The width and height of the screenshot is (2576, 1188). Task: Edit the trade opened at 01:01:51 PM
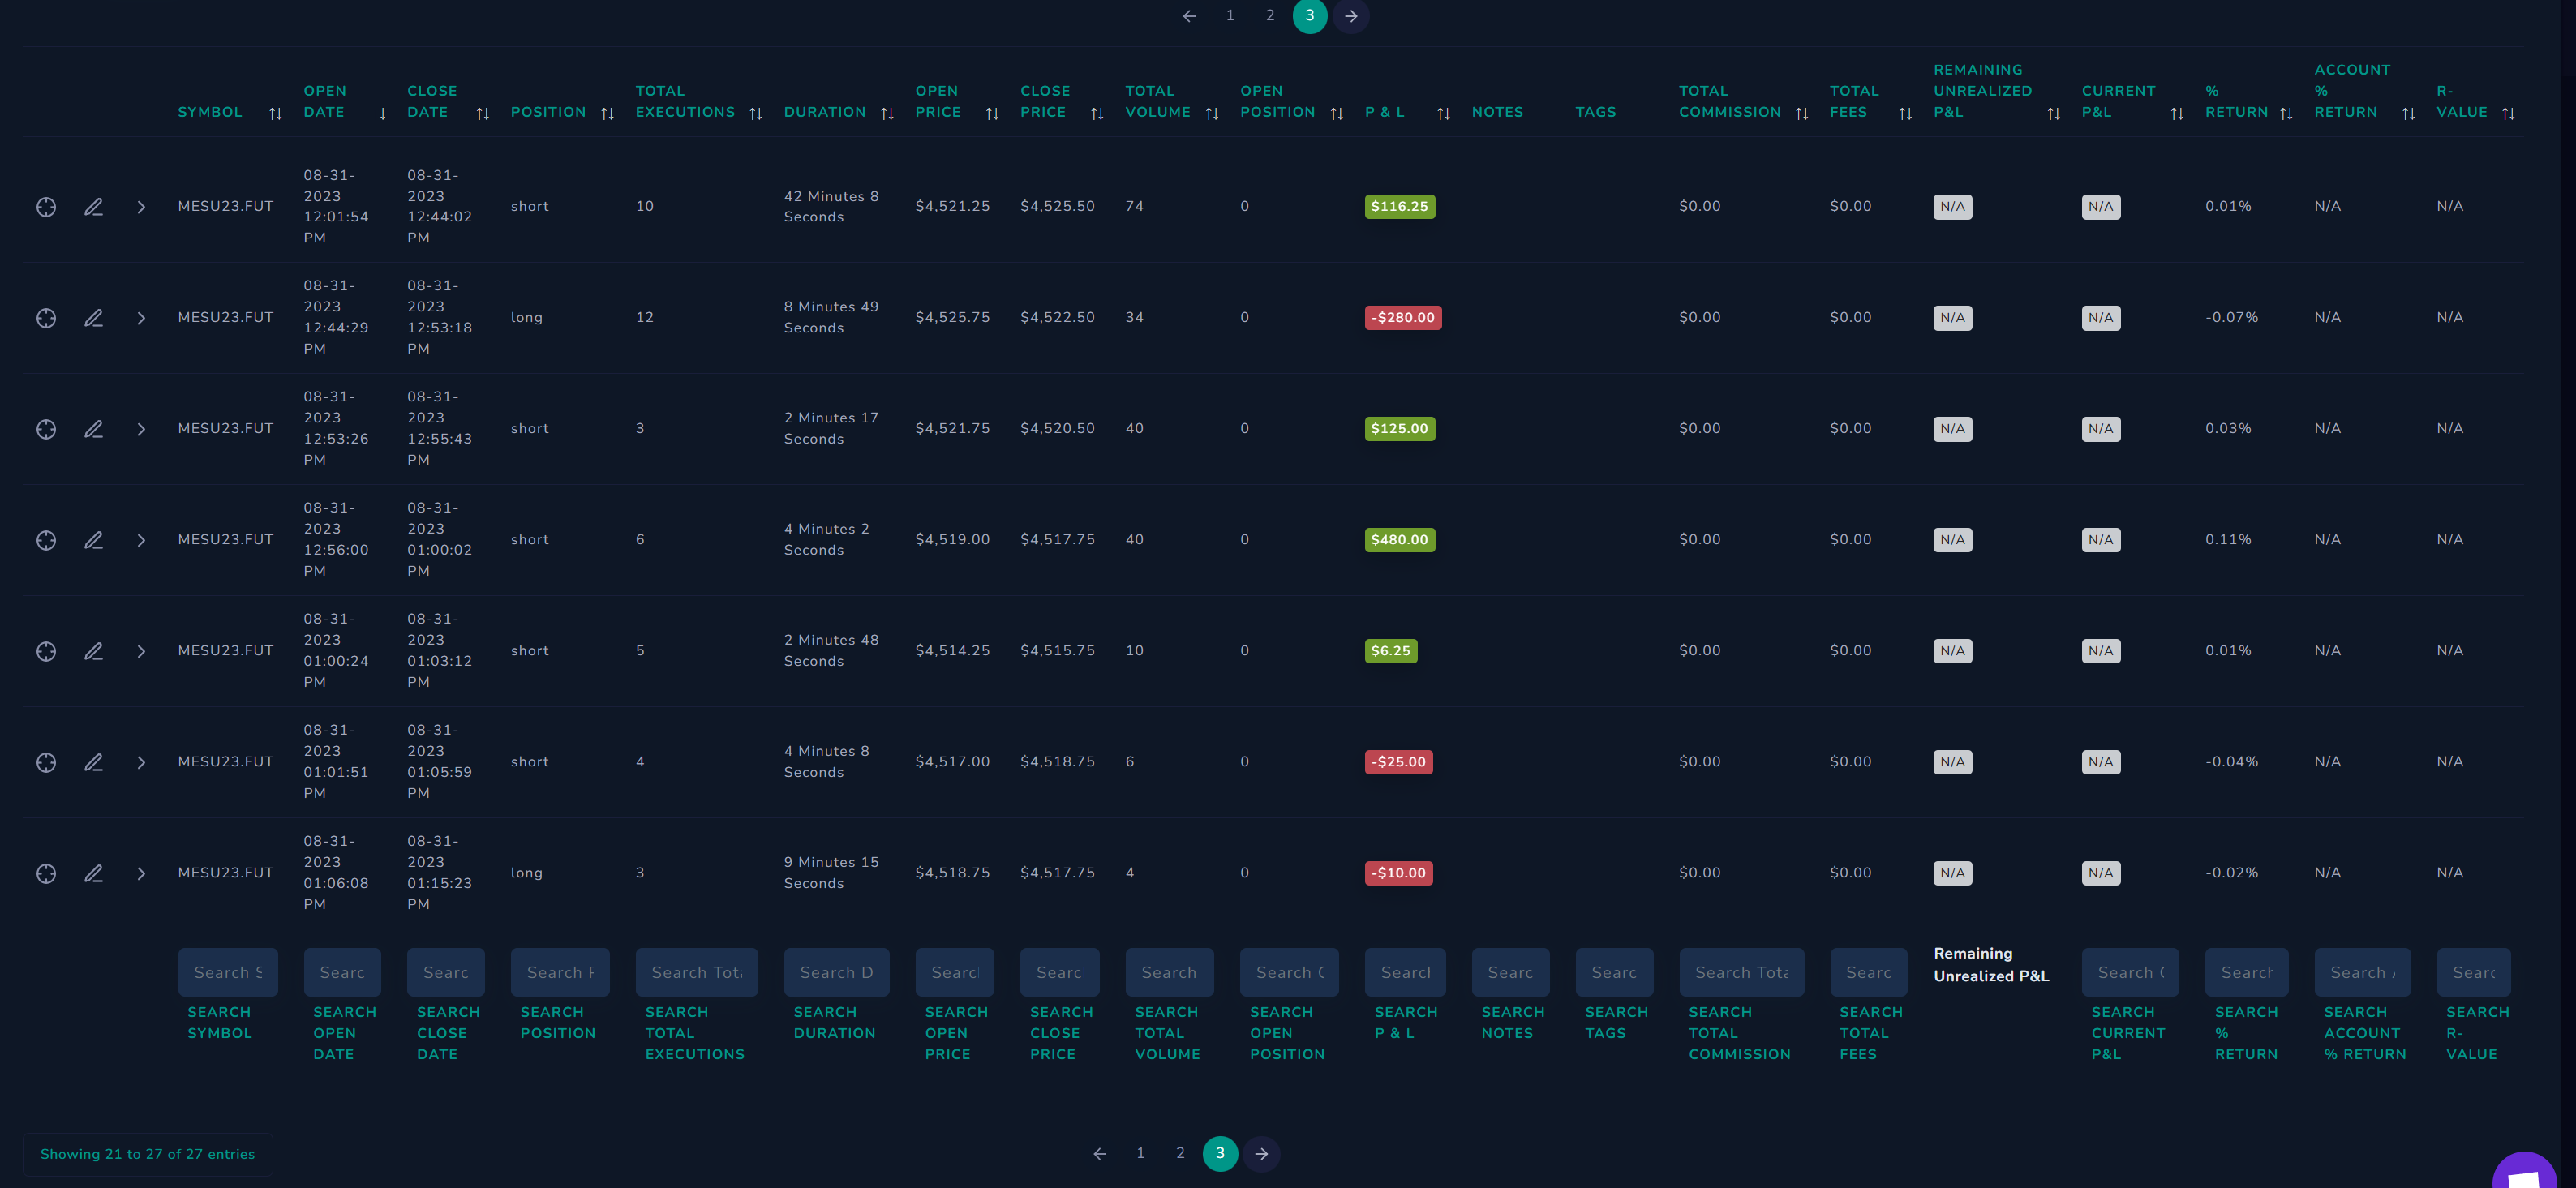click(x=93, y=762)
